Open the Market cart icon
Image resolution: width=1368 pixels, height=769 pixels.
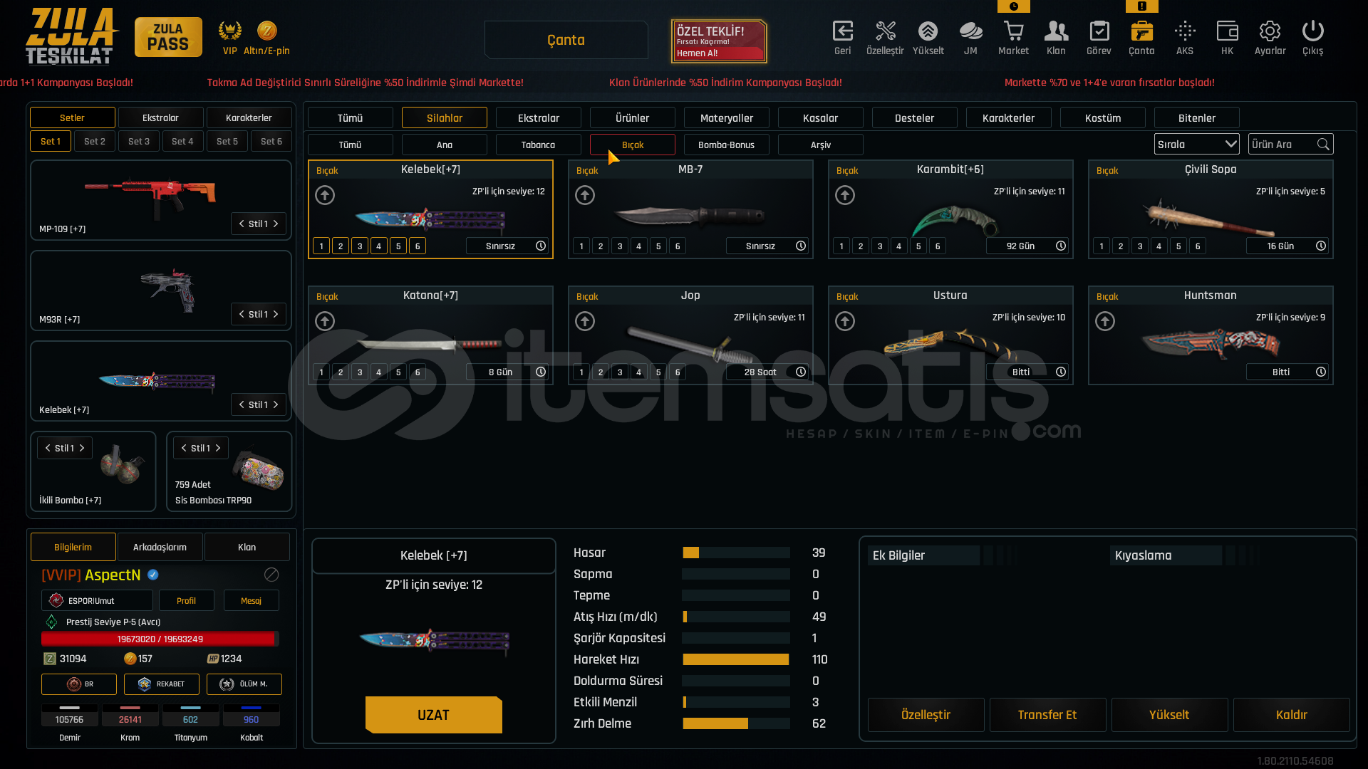[x=1013, y=32]
